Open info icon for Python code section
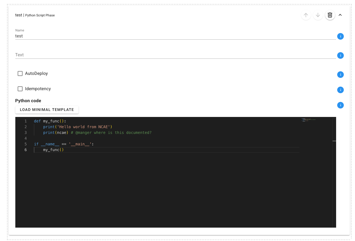The width and height of the screenshot is (355, 241). pos(340,105)
